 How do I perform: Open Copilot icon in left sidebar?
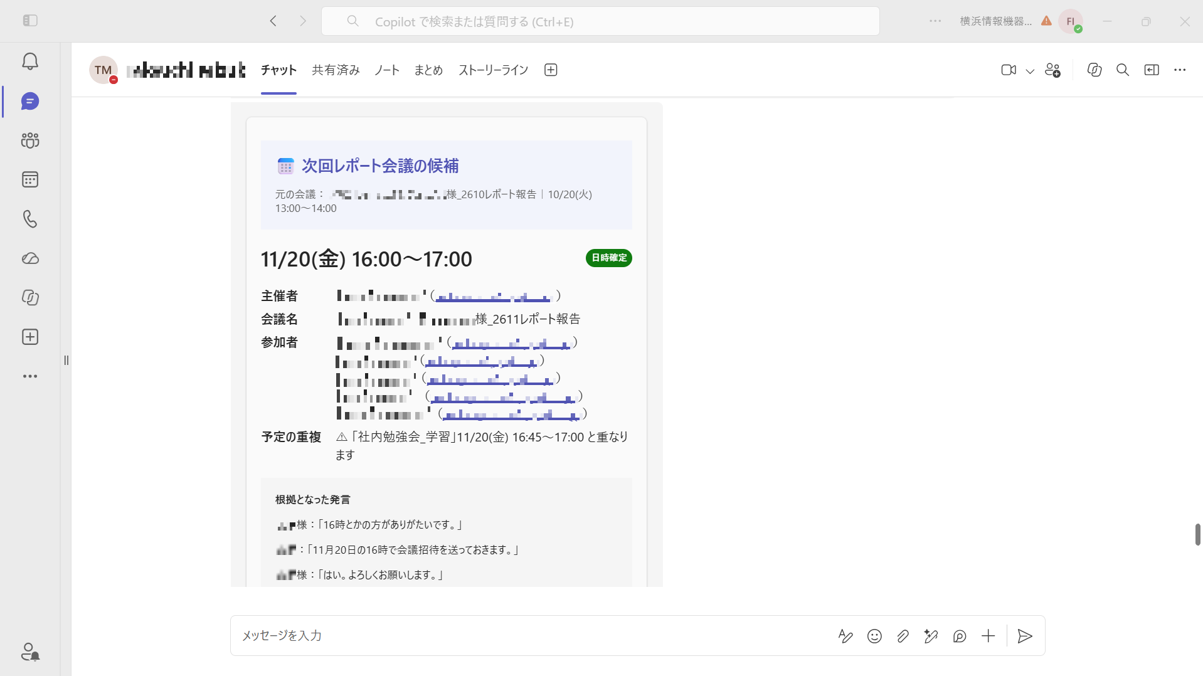pyautogui.click(x=30, y=297)
